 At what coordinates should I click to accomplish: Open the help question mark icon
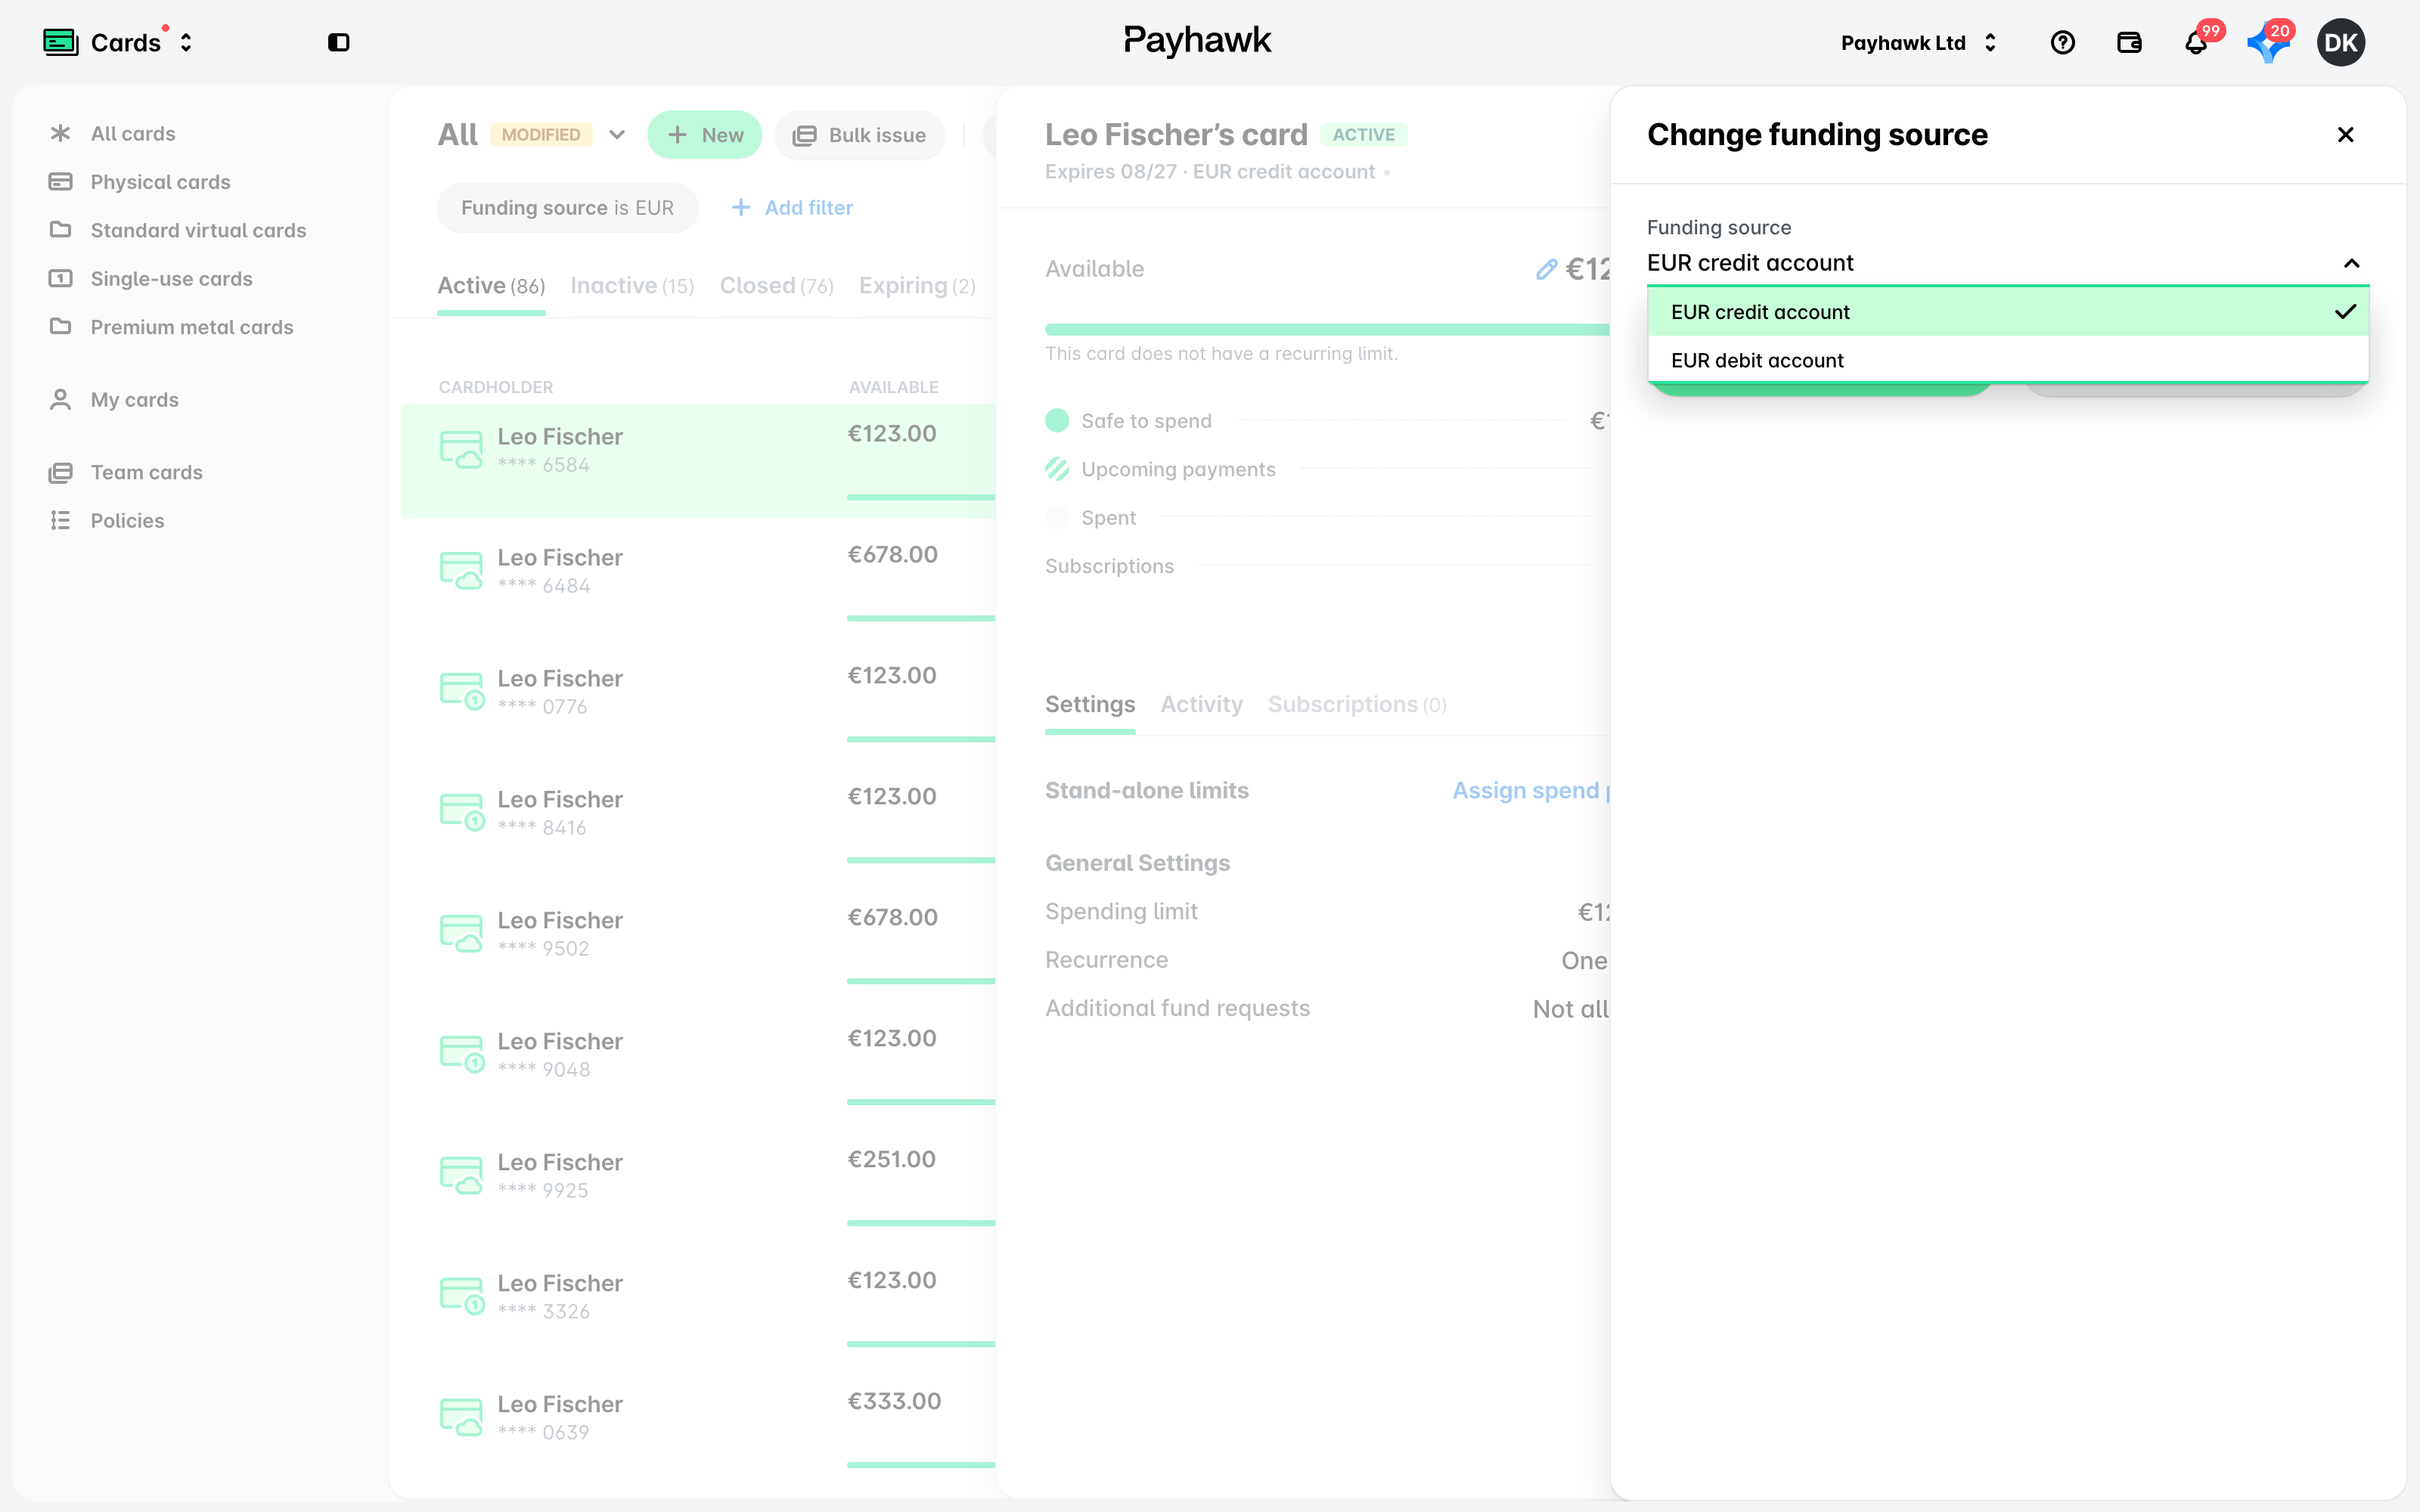coord(2062,42)
